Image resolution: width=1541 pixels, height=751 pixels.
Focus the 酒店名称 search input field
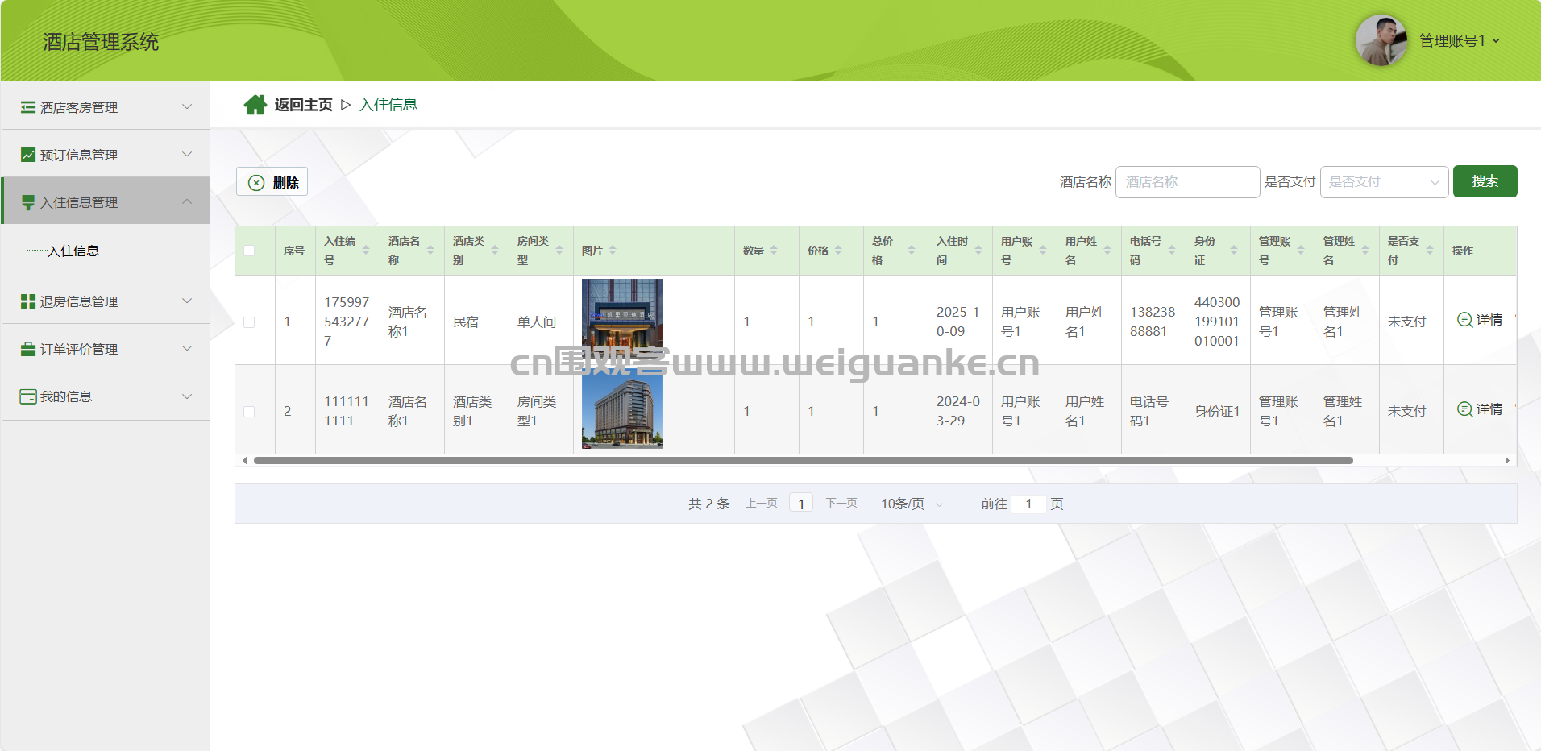click(x=1186, y=182)
